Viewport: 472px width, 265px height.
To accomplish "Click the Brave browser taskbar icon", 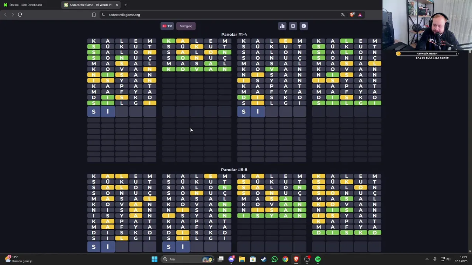I will coord(296,259).
